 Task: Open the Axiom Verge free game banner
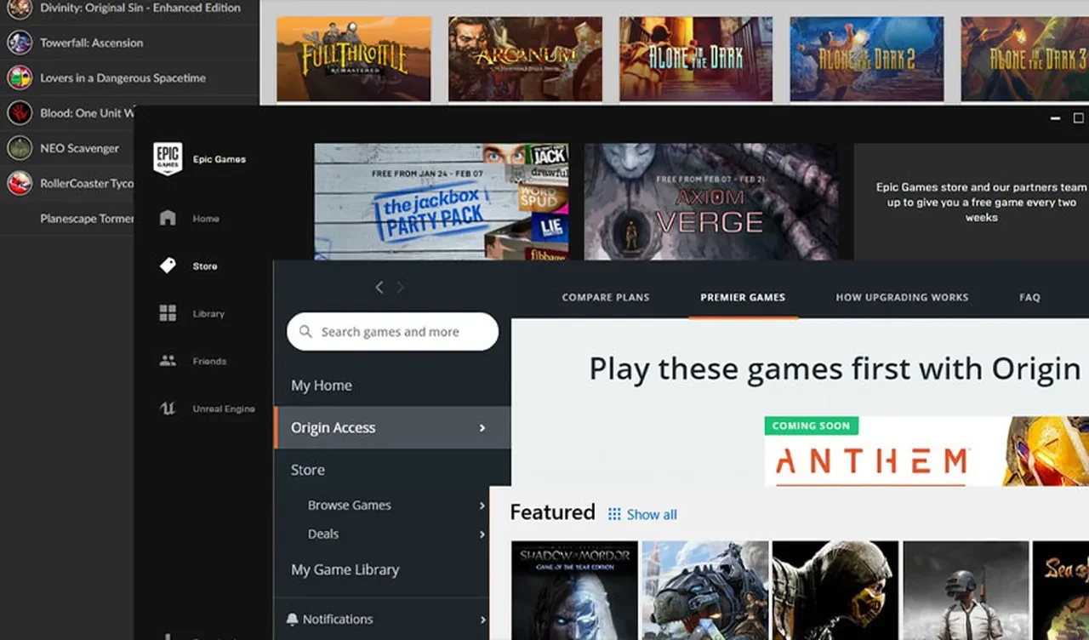pyautogui.click(x=710, y=202)
